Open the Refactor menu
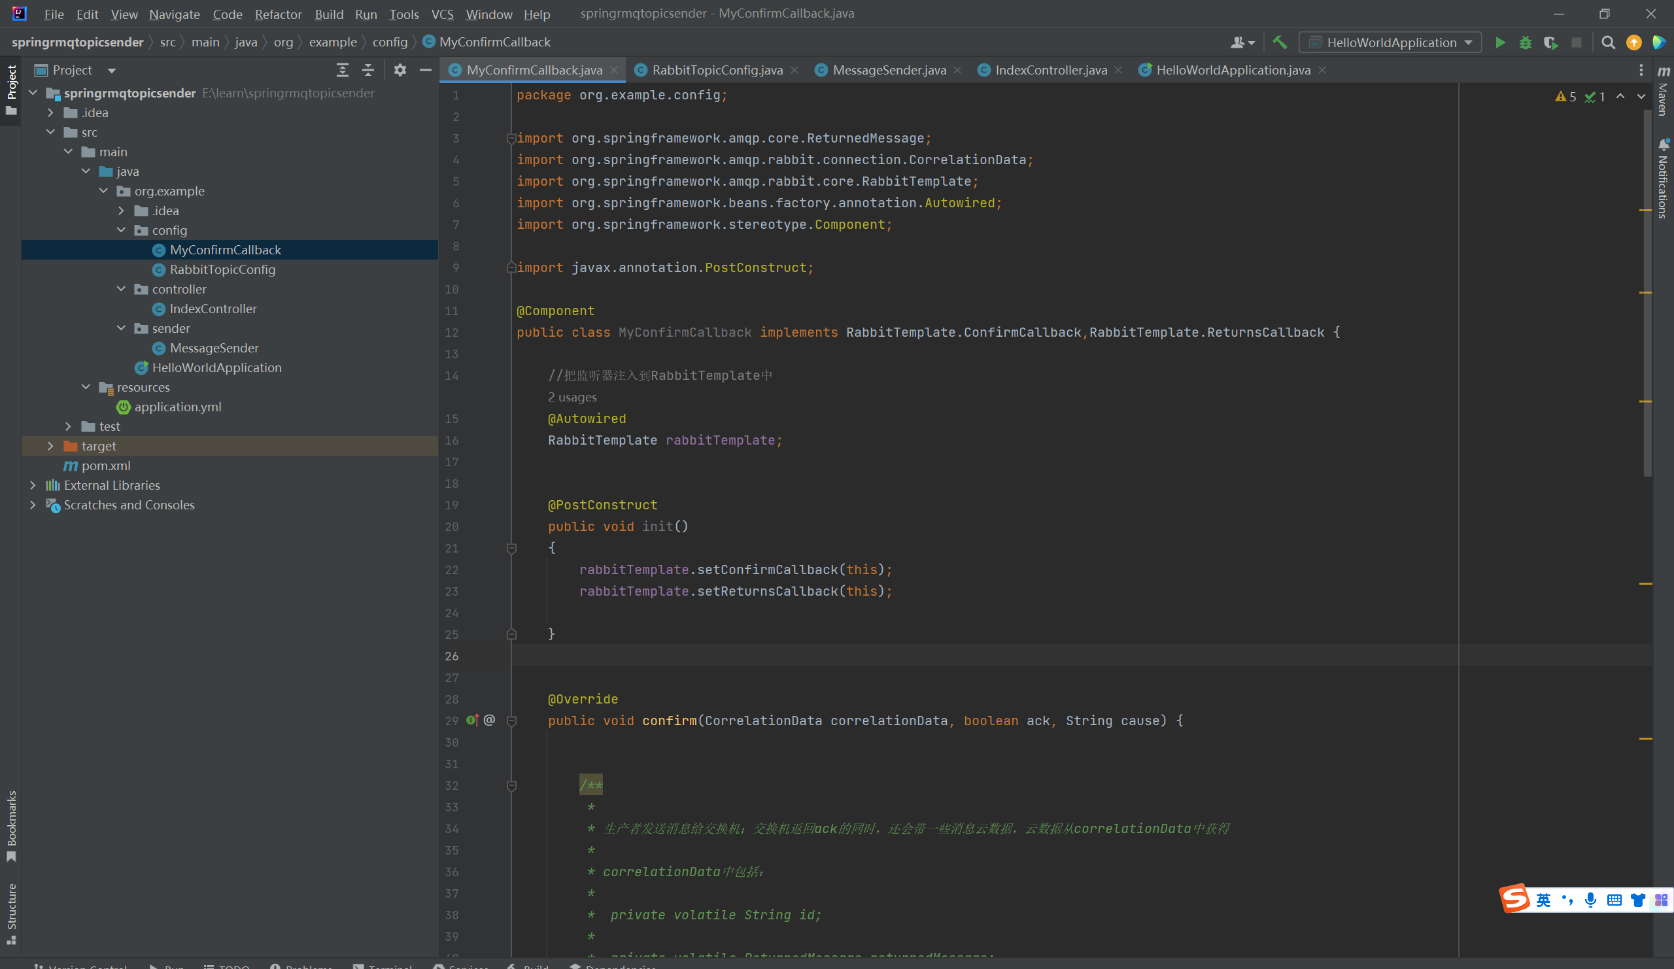Viewport: 1674px width, 969px height. click(278, 14)
